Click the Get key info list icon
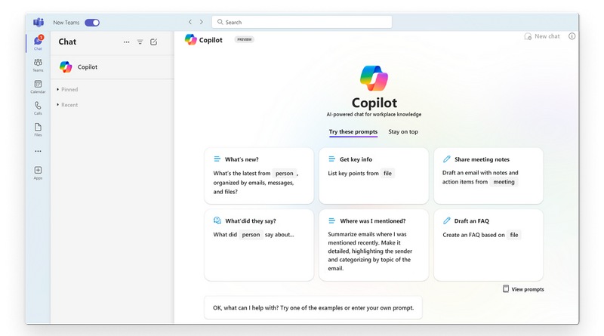 (331, 159)
